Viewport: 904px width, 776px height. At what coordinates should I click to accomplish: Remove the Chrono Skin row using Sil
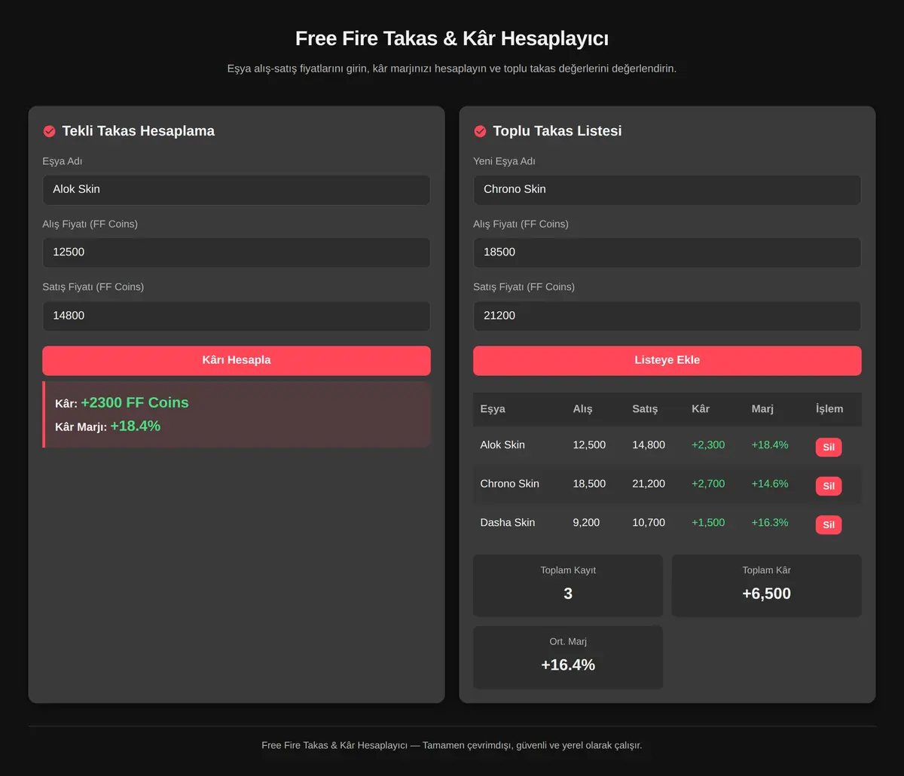click(829, 486)
